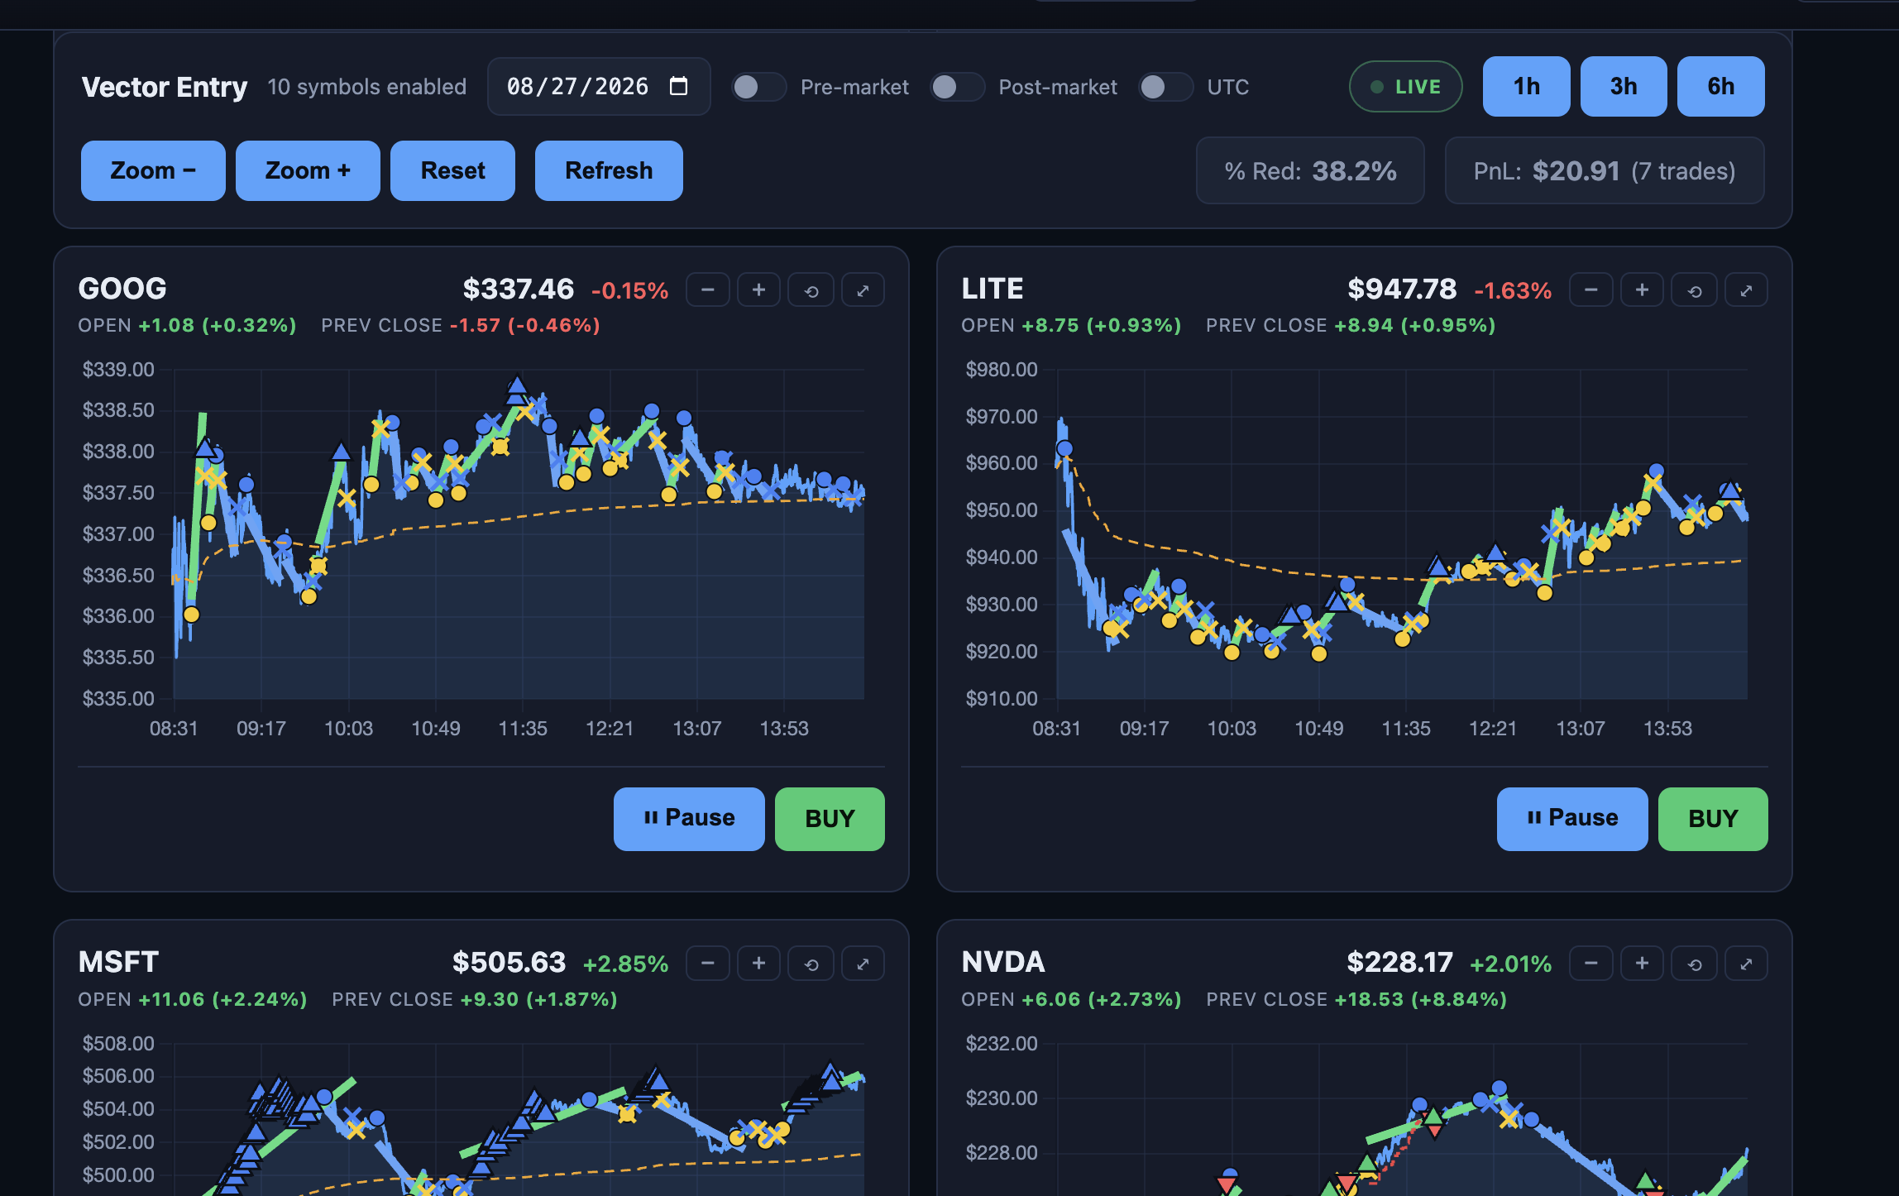Buy GOOG with the BUY button
Viewport: 1899px width, 1196px height.
(830, 819)
